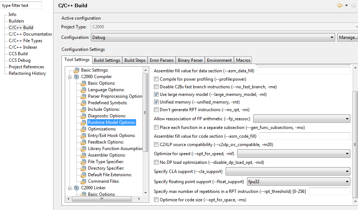Open the Error Parsers tab
The image size is (358, 210).
pos(162,60)
